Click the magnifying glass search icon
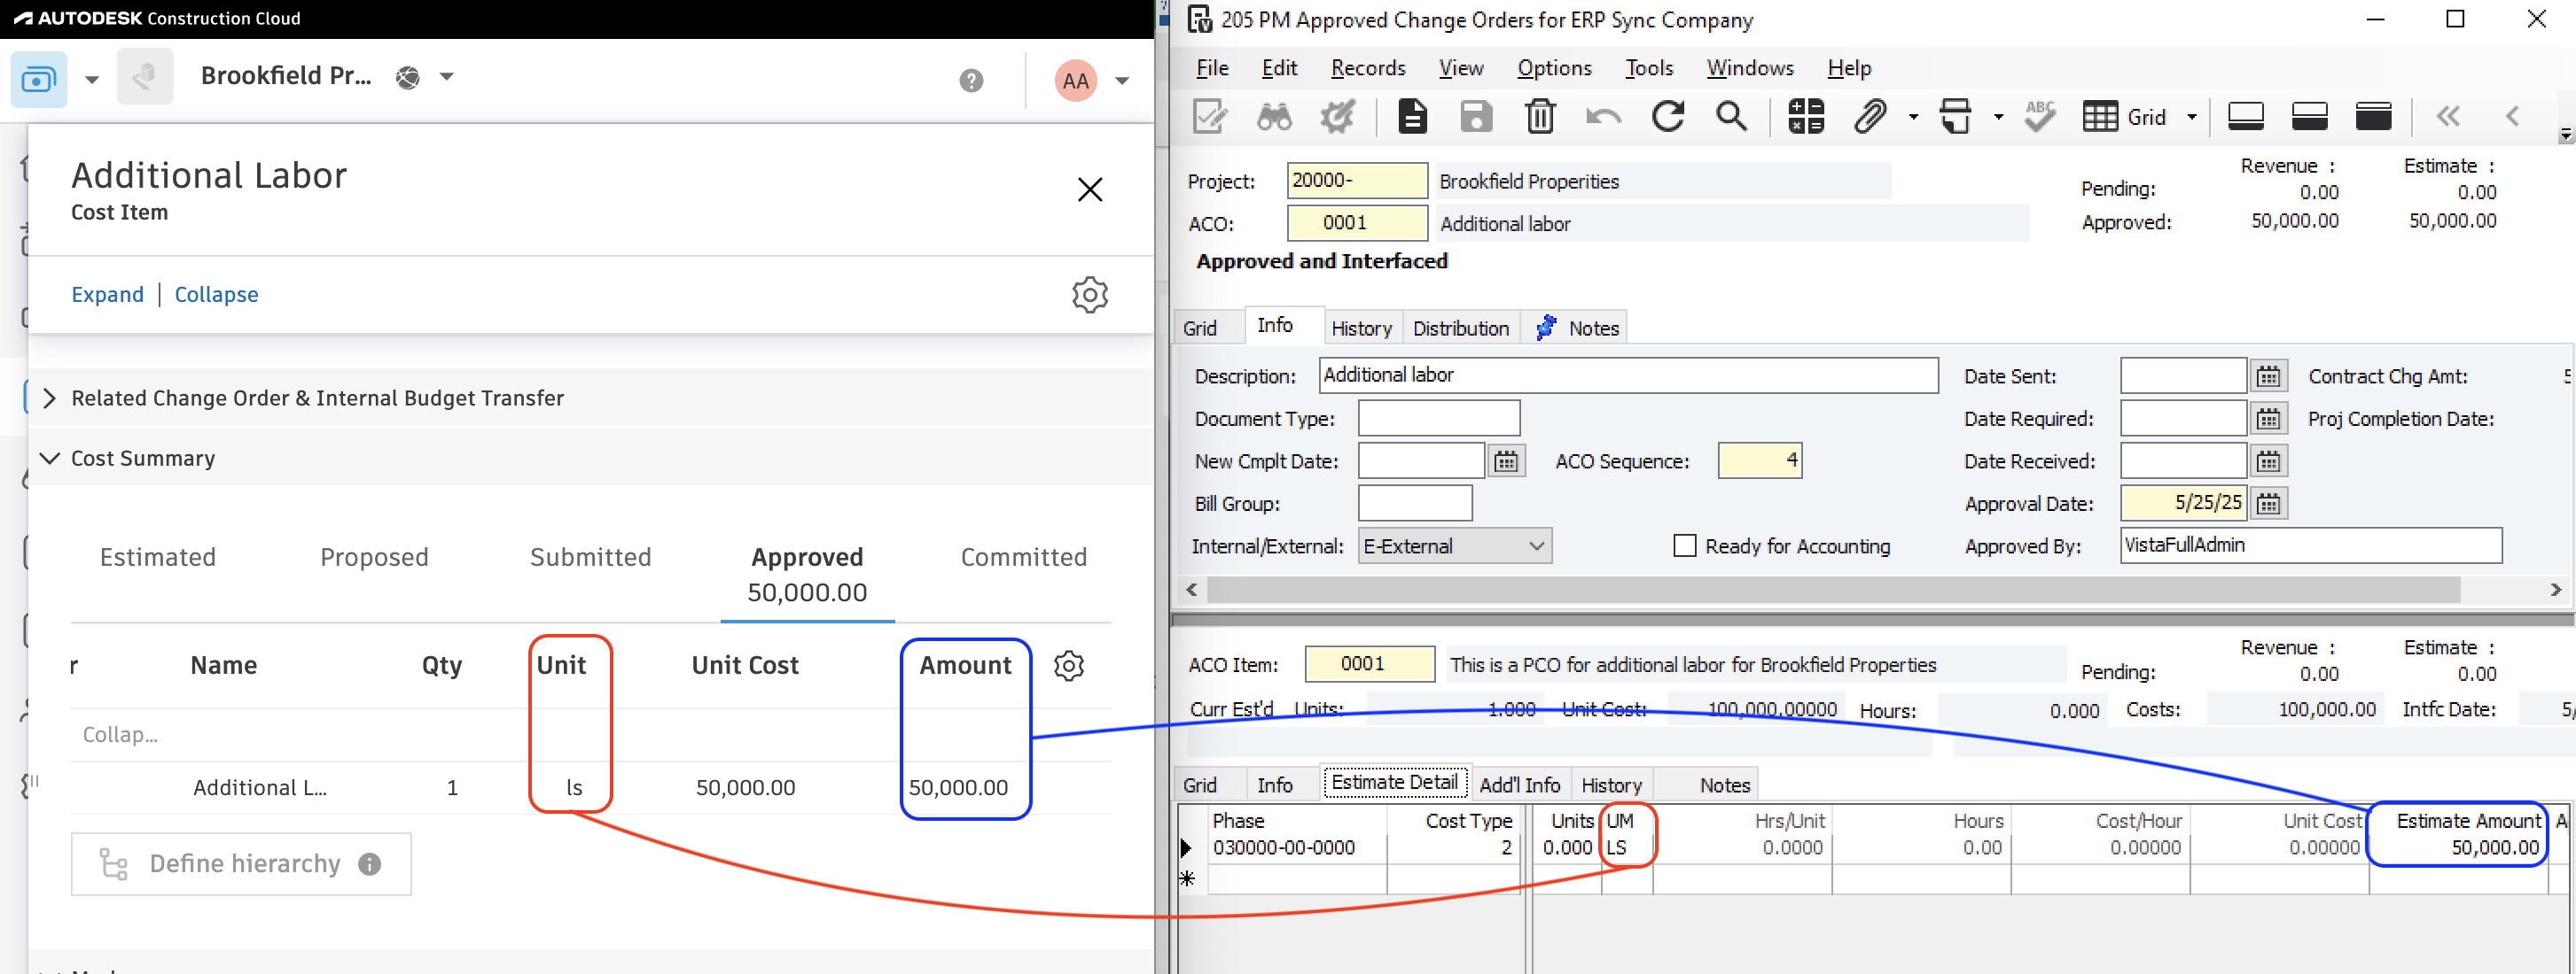 point(1732,117)
